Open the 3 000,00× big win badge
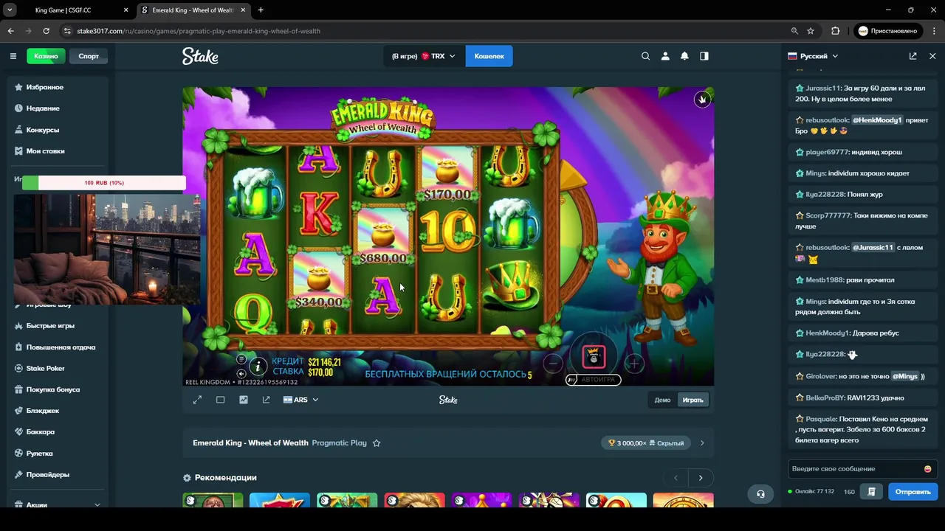945x531 pixels. (x=645, y=443)
